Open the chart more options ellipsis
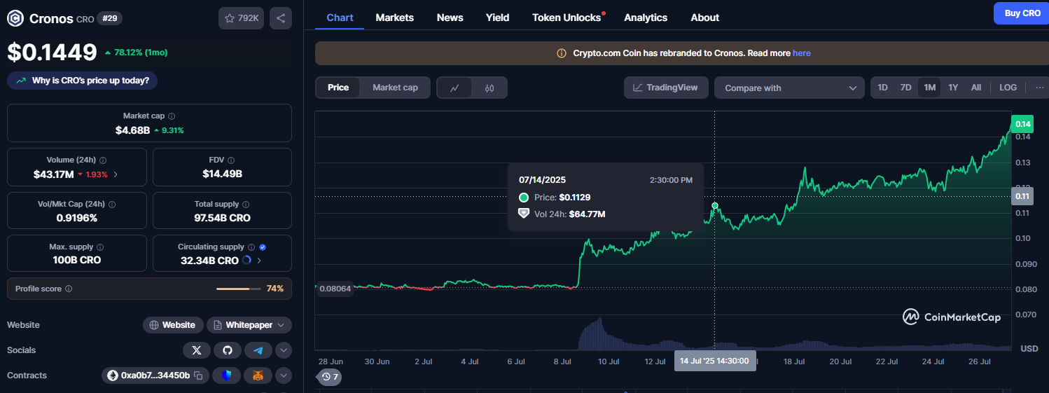The width and height of the screenshot is (1049, 393). (1038, 88)
